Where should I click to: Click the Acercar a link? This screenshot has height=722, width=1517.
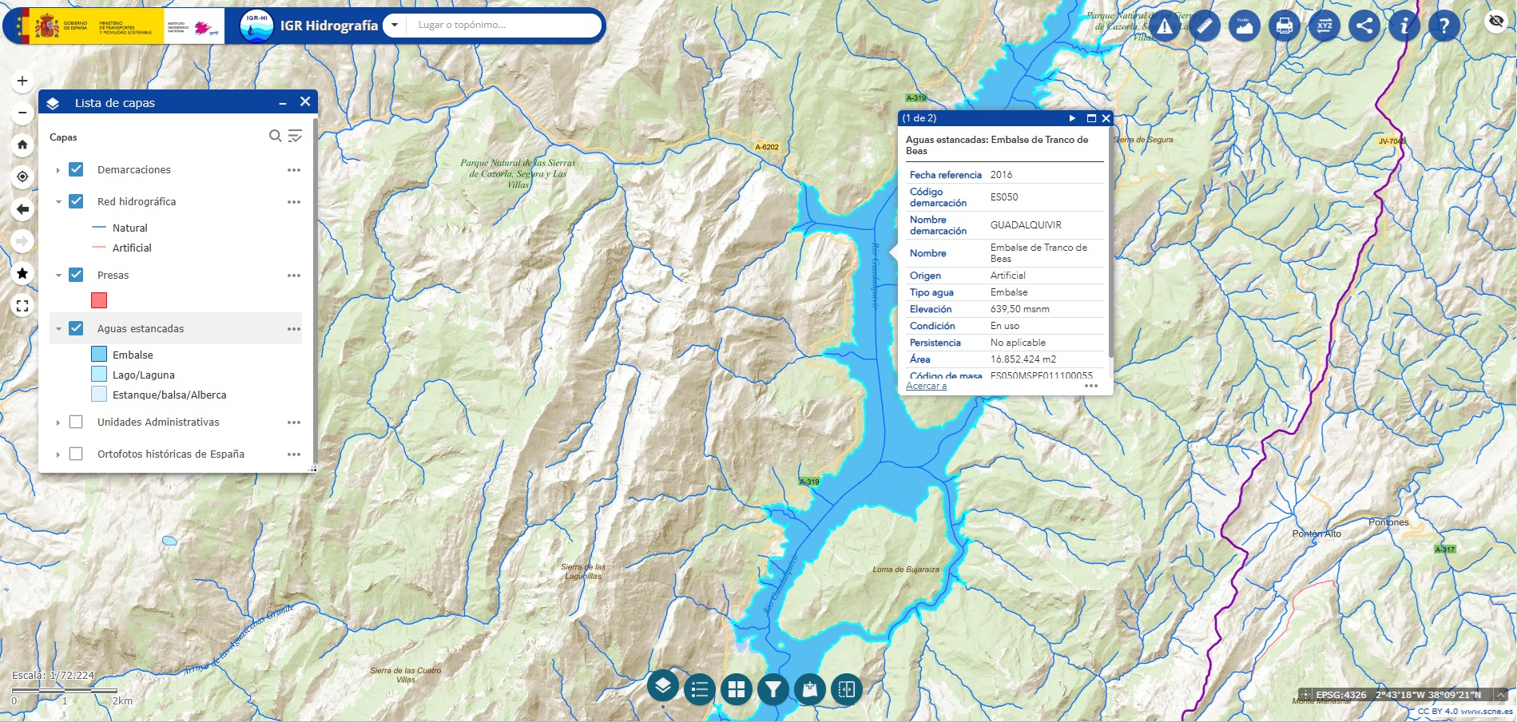coord(926,386)
